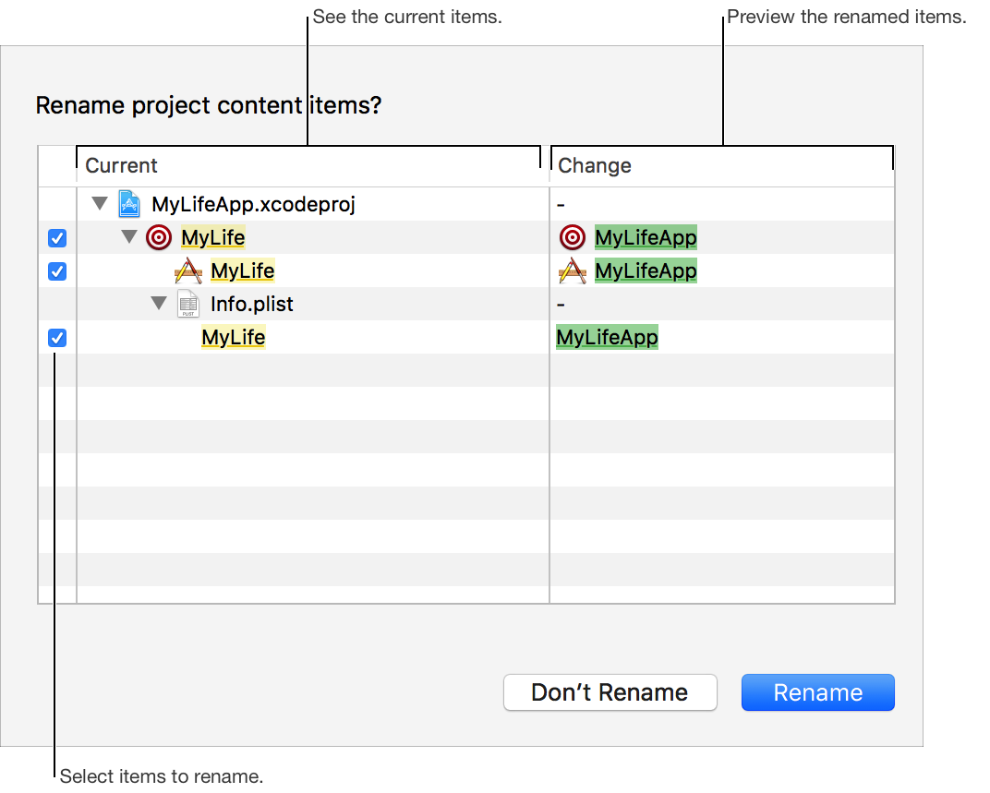Click the Change column header
Screen dimensions: 990x793
click(x=595, y=166)
